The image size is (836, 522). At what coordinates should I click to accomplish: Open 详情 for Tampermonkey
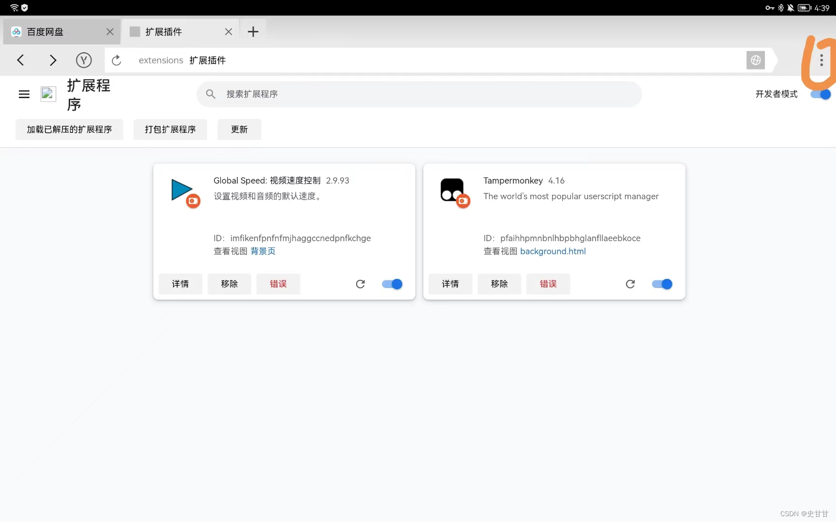coord(450,284)
